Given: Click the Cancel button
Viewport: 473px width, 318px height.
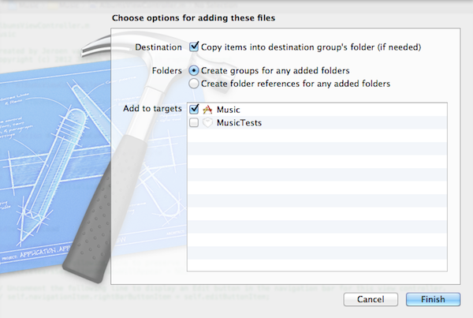Looking at the screenshot, I should pos(371,299).
